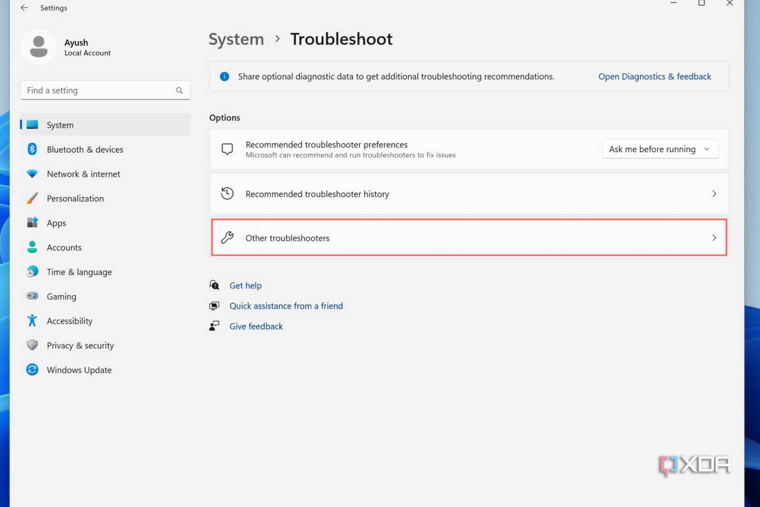Click the Give feedback link
Image resolution: width=760 pixels, height=507 pixels.
tap(256, 326)
